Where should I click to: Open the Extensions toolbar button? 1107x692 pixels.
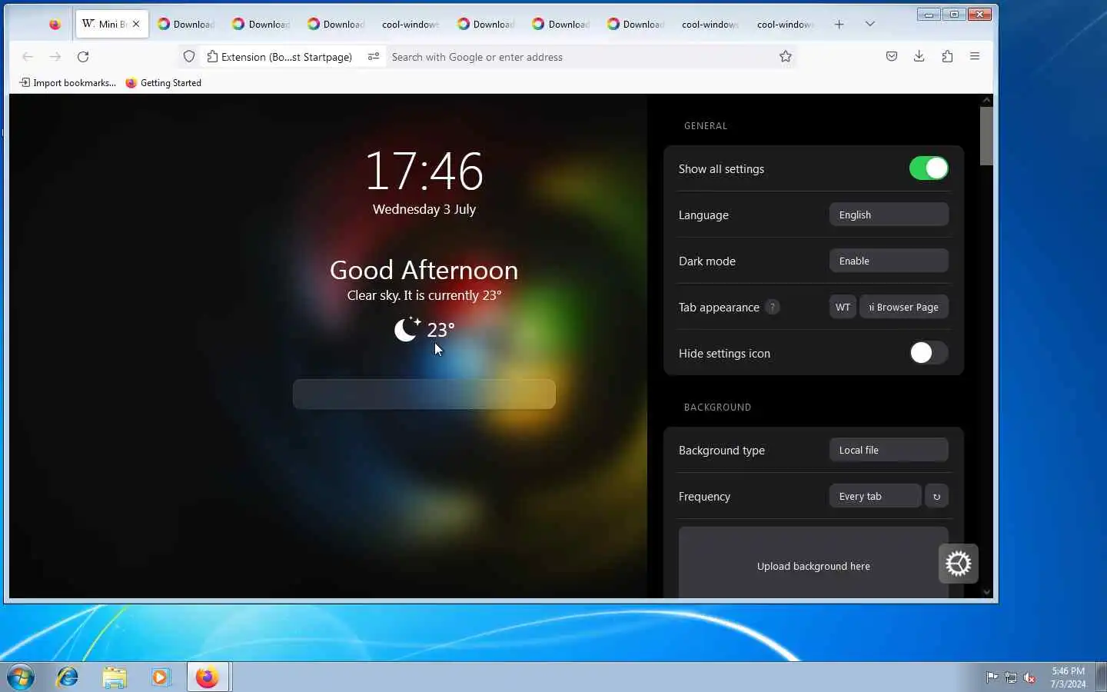click(947, 56)
